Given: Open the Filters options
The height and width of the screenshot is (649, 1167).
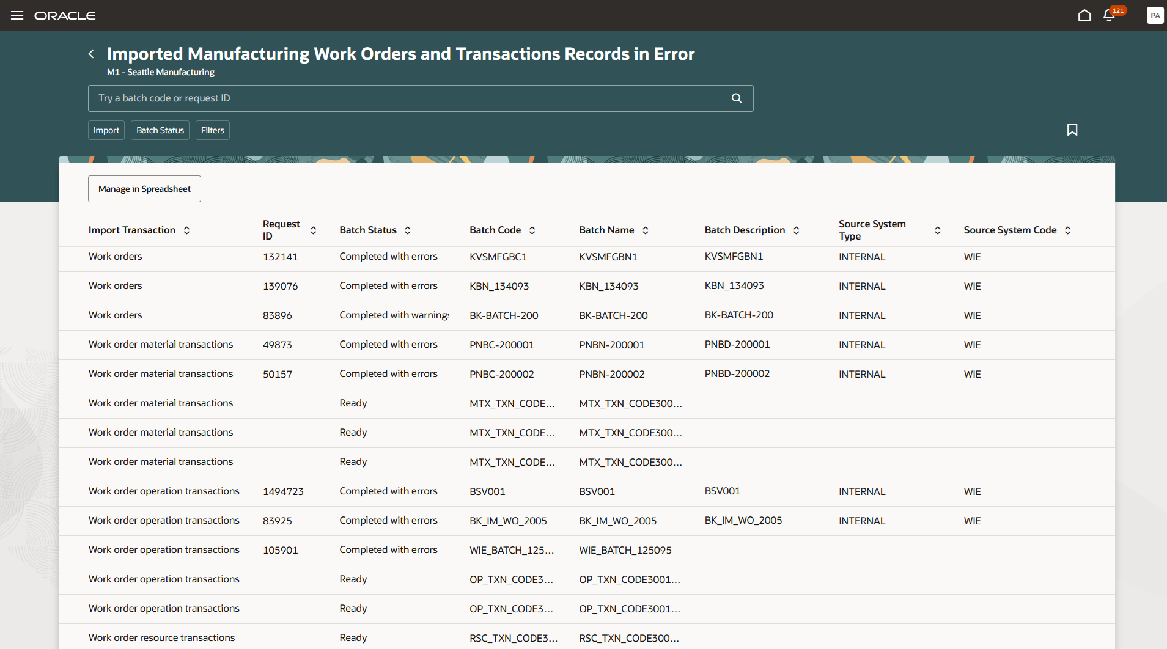Looking at the screenshot, I should click(x=212, y=130).
